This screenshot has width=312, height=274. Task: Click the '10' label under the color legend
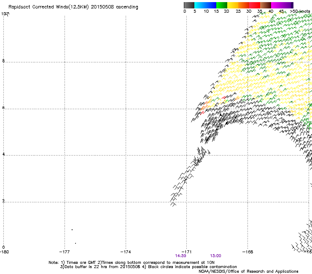[x=206, y=11]
